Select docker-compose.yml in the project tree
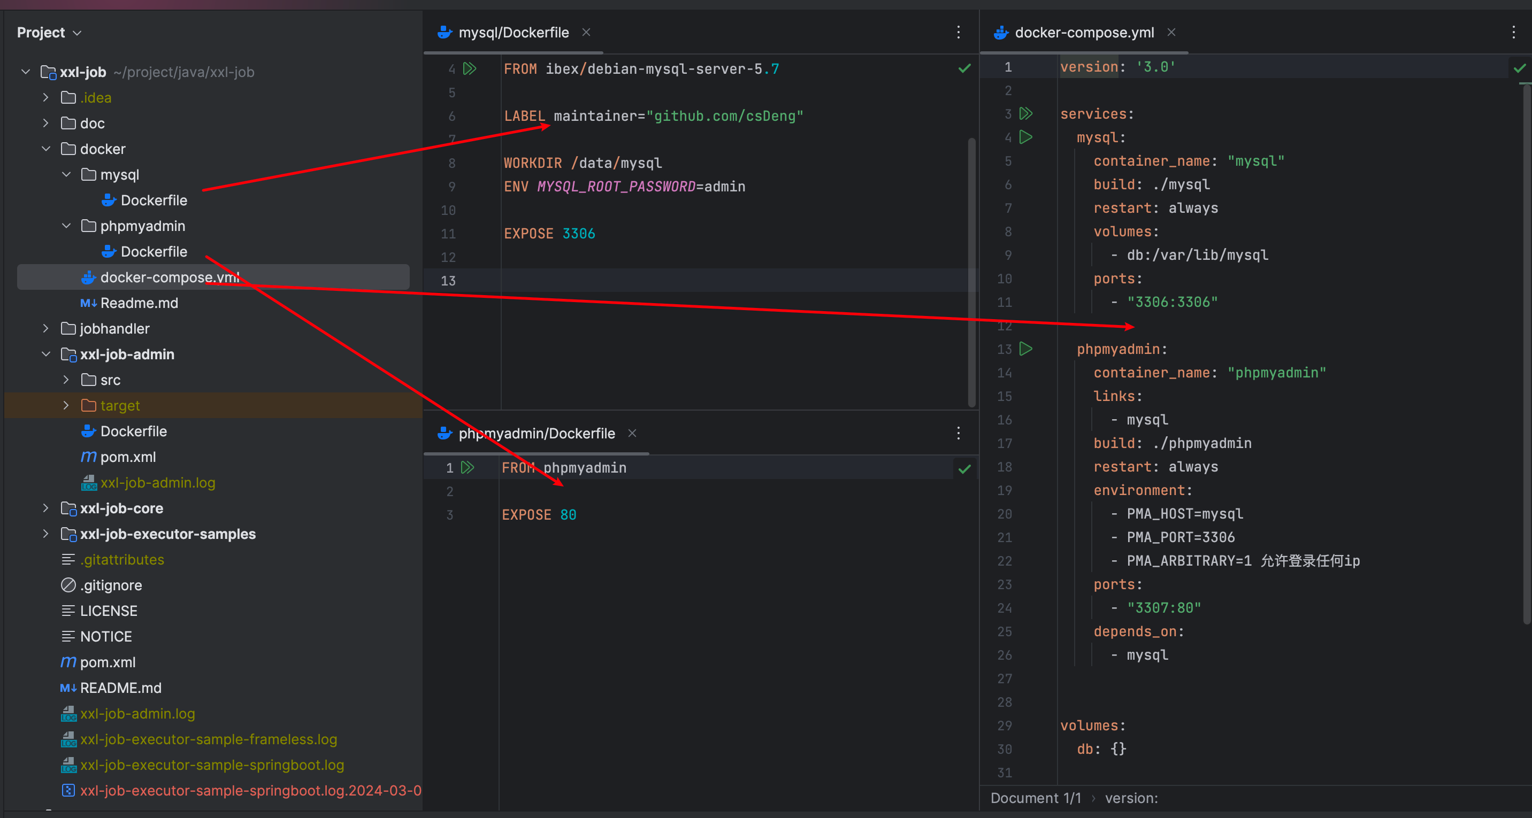Viewport: 1532px width, 818px height. coord(213,277)
